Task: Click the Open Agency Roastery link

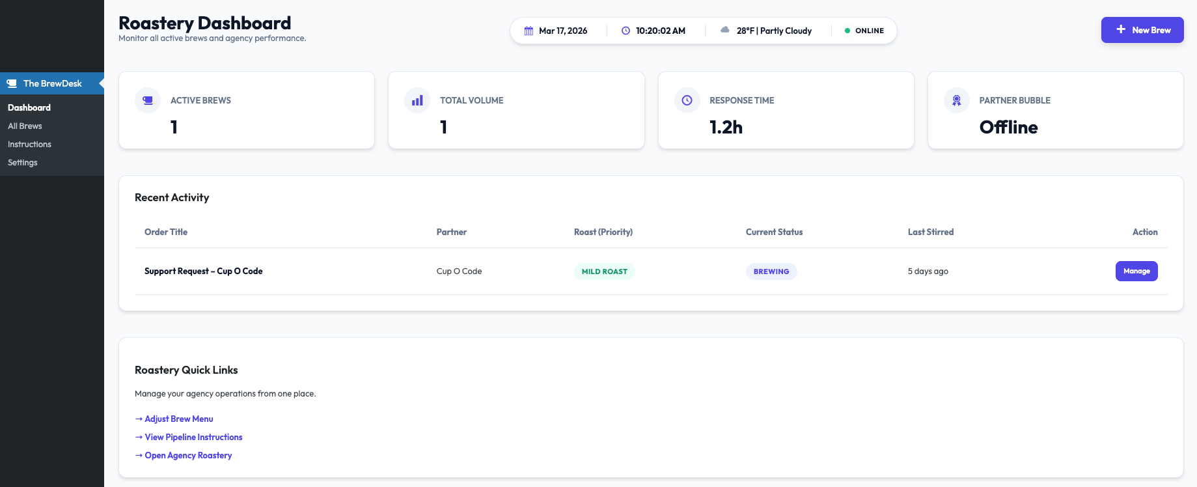Action: [x=188, y=455]
